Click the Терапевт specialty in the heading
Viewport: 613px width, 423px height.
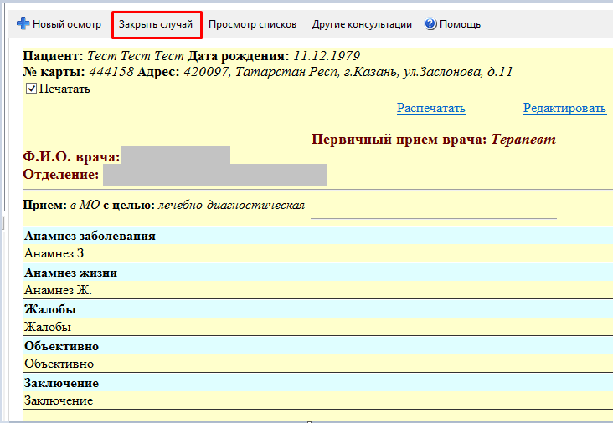(523, 139)
